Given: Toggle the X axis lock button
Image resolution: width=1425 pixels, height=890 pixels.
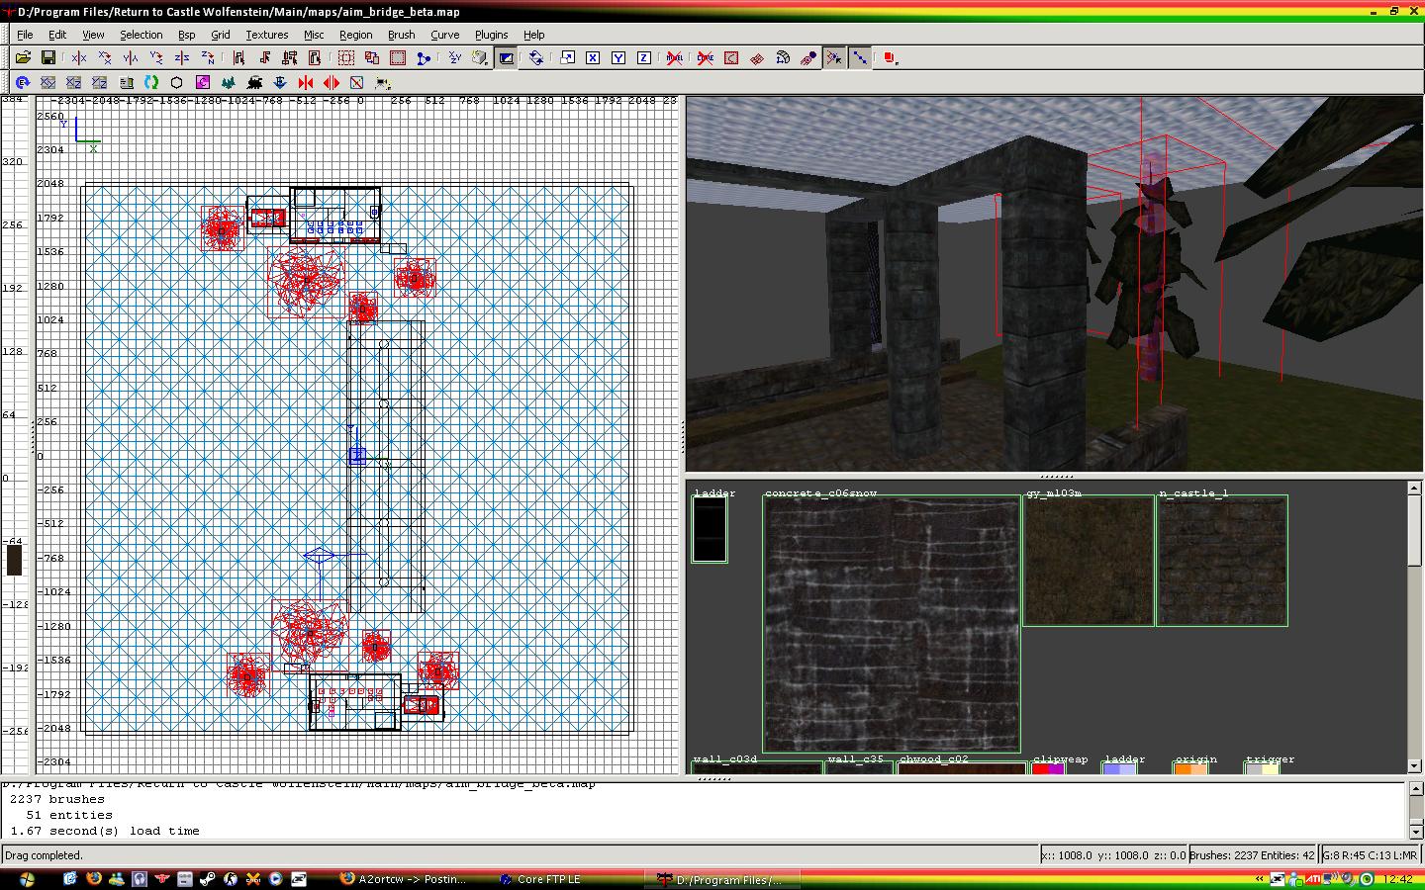Looking at the screenshot, I should (x=593, y=58).
